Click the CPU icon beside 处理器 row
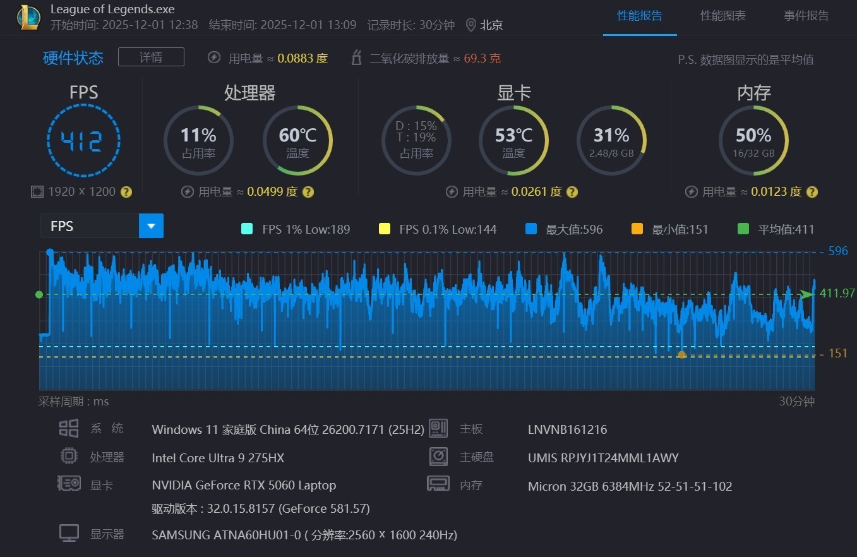Screen dimensions: 857x557 pyautogui.click(x=68, y=456)
